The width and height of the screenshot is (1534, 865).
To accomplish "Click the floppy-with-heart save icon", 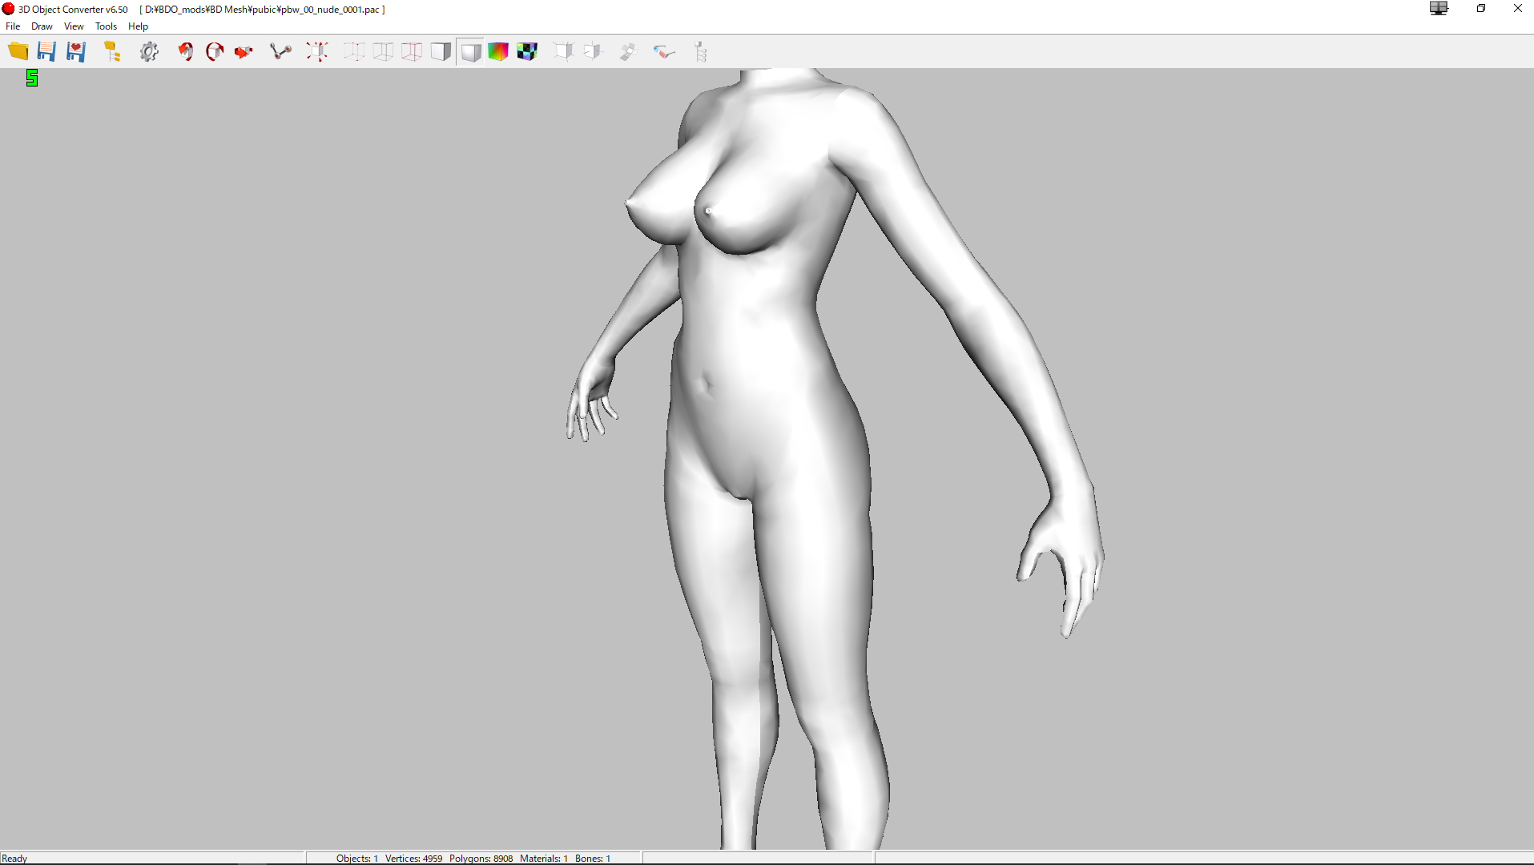I will pyautogui.click(x=76, y=52).
